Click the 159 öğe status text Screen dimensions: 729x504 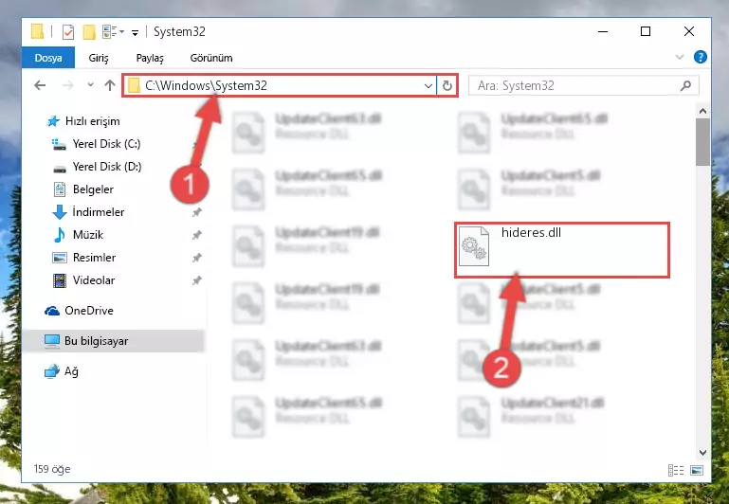[x=52, y=469]
